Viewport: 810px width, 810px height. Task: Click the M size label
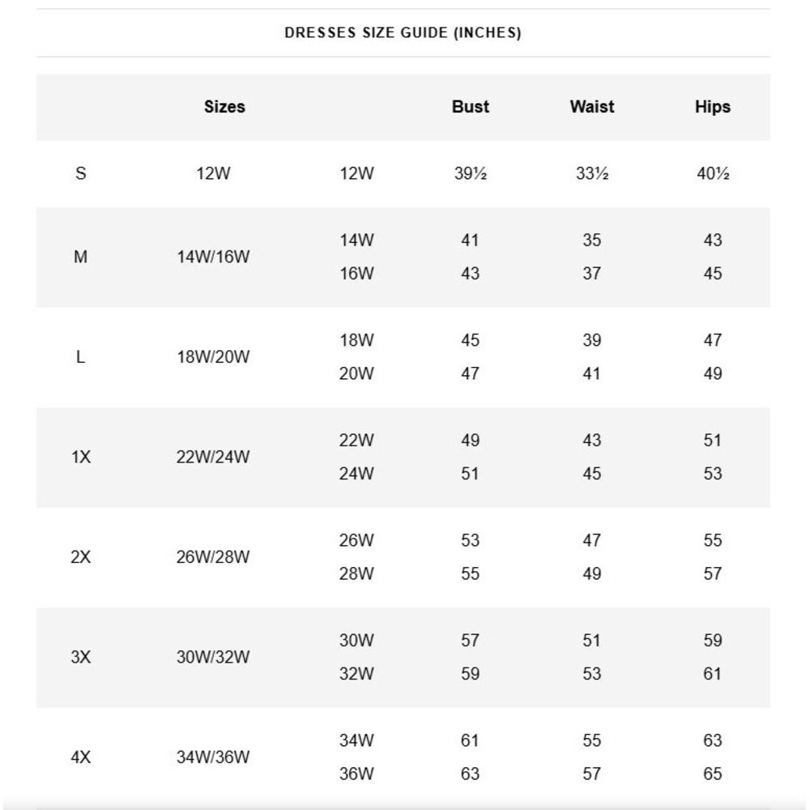[80, 257]
